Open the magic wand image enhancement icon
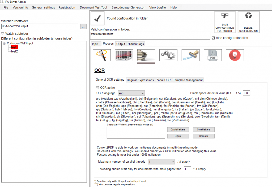The width and height of the screenshot is (272, 187). [x=102, y=55]
